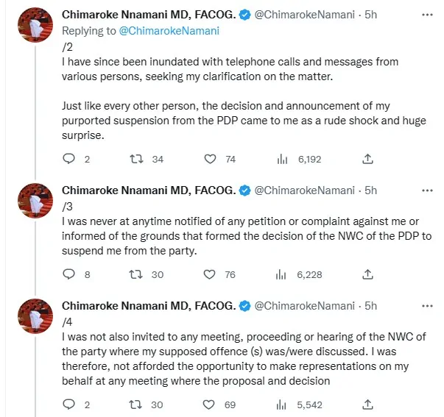Like the /2 tweet with 74 likes
The width and height of the screenshot is (444, 417).
pos(210,159)
